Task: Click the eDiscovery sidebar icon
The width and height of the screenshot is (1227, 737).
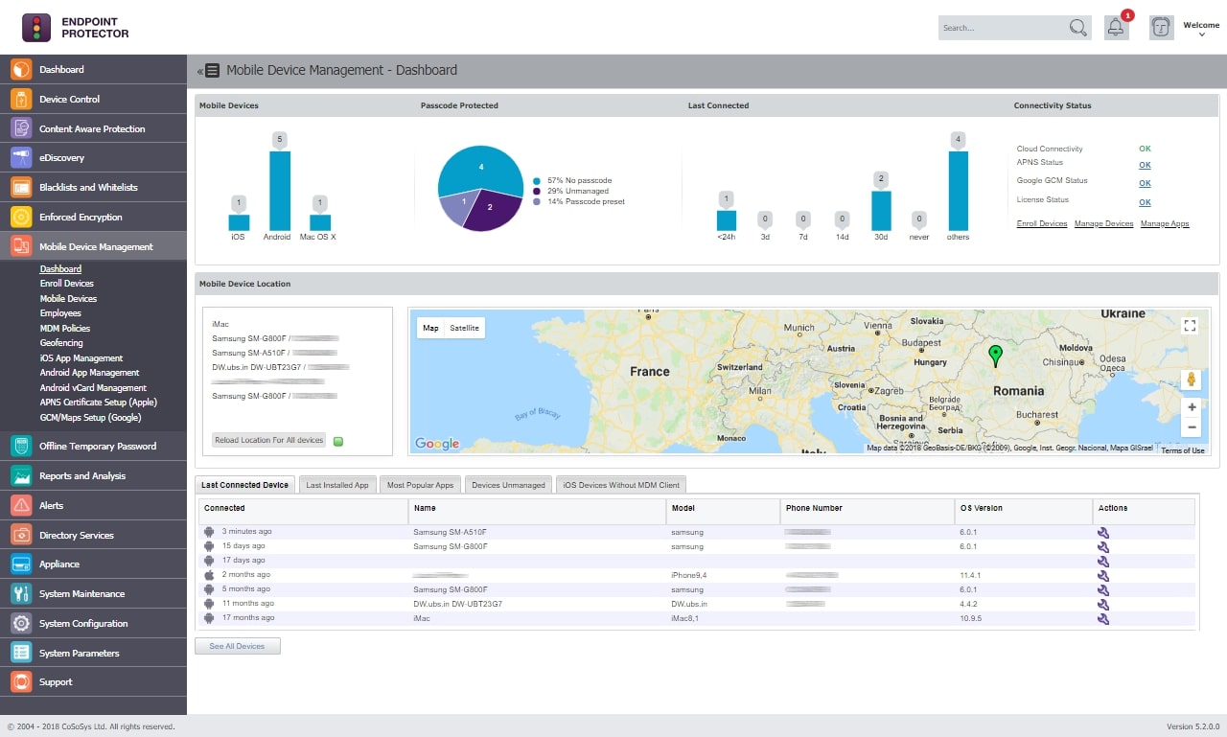Action: pyautogui.click(x=21, y=158)
